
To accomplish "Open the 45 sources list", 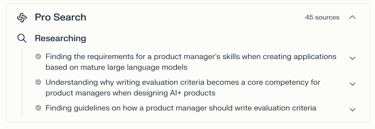I will (x=322, y=17).
